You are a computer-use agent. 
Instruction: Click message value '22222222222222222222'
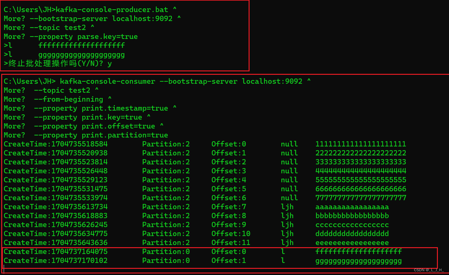coord(361,153)
